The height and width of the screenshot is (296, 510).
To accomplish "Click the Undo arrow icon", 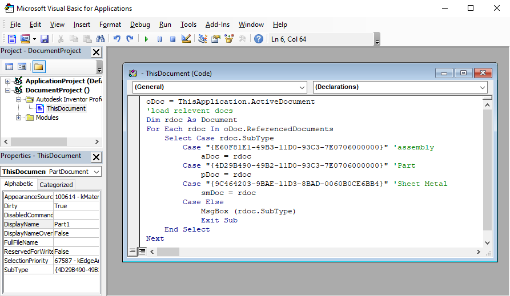I will (117, 39).
